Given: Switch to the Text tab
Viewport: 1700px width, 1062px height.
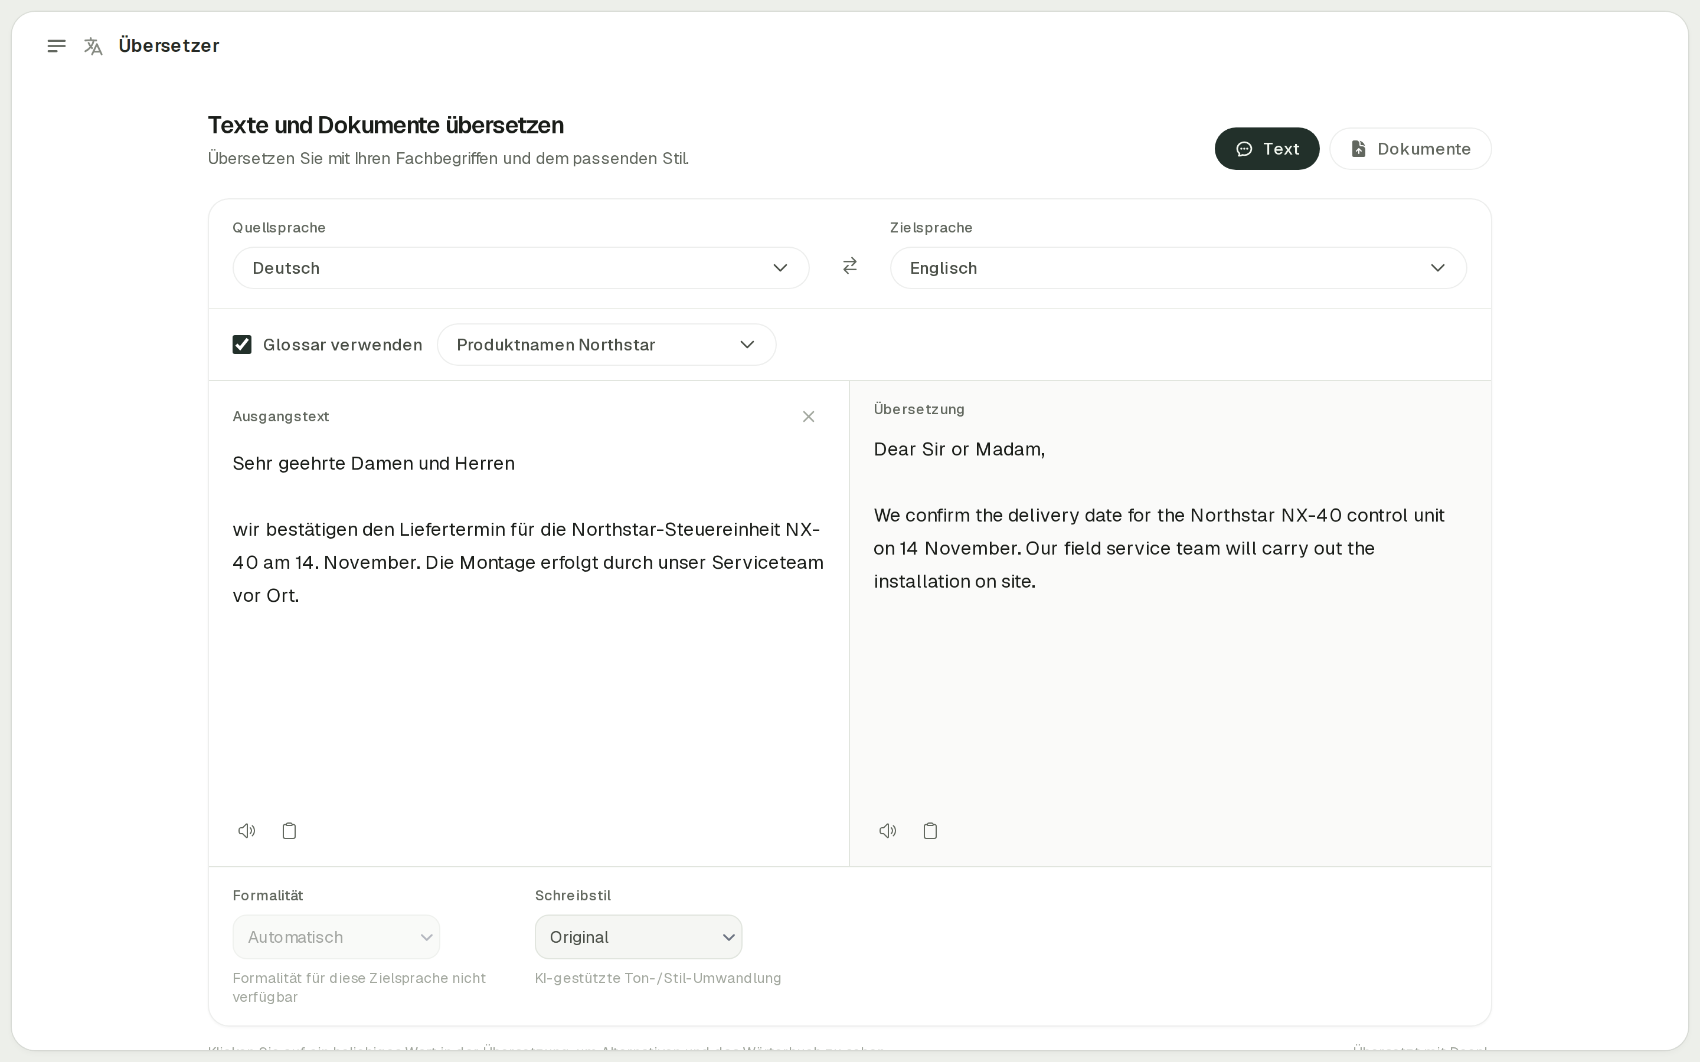Looking at the screenshot, I should 1267,149.
